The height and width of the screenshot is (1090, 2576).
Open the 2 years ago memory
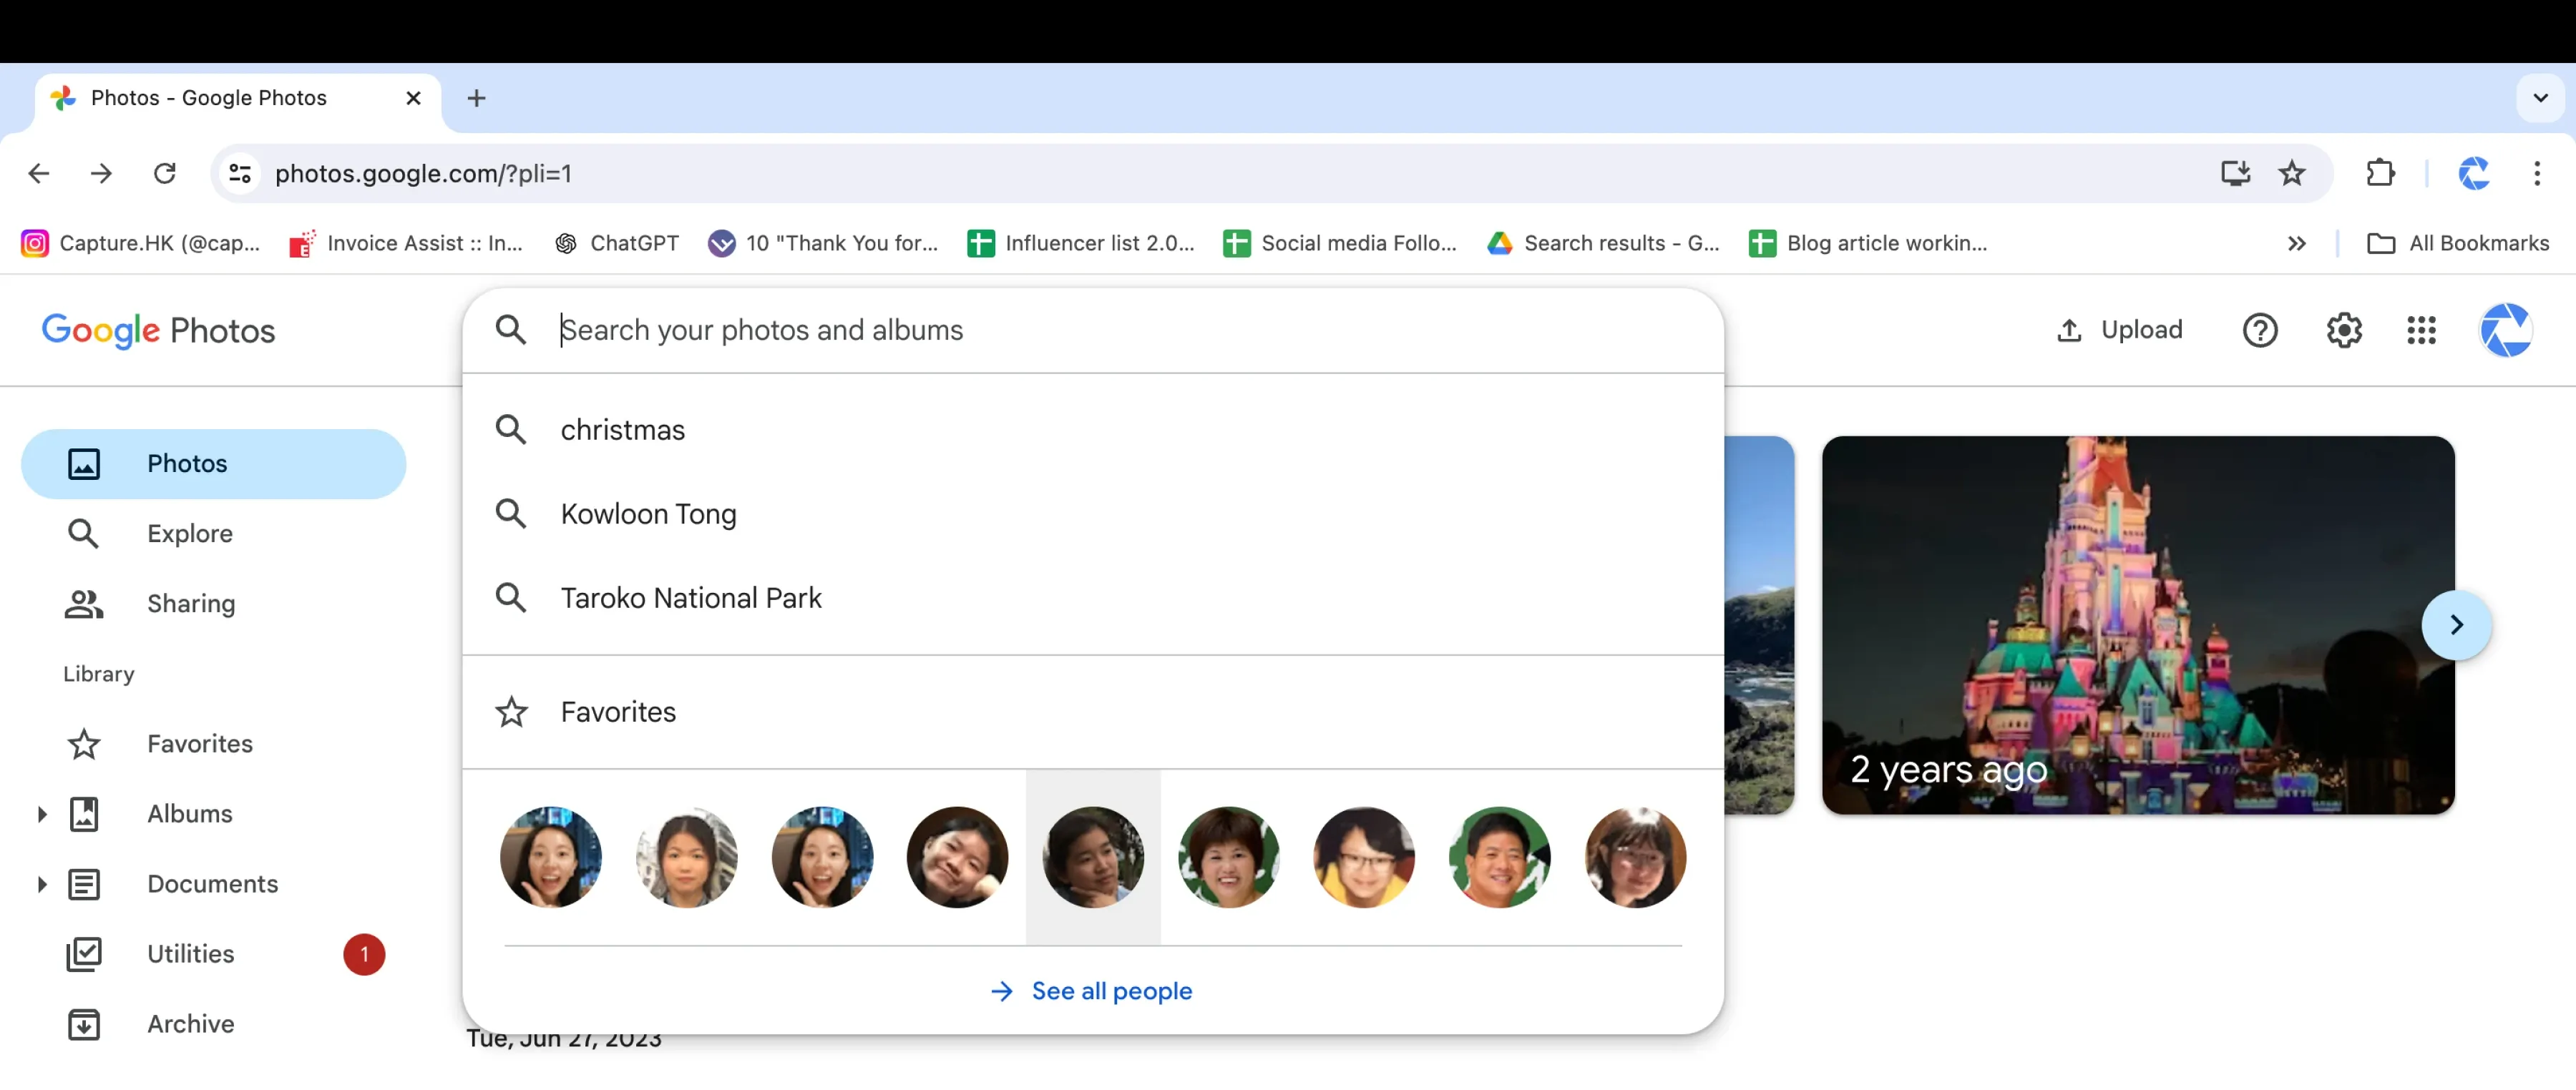[2137, 624]
